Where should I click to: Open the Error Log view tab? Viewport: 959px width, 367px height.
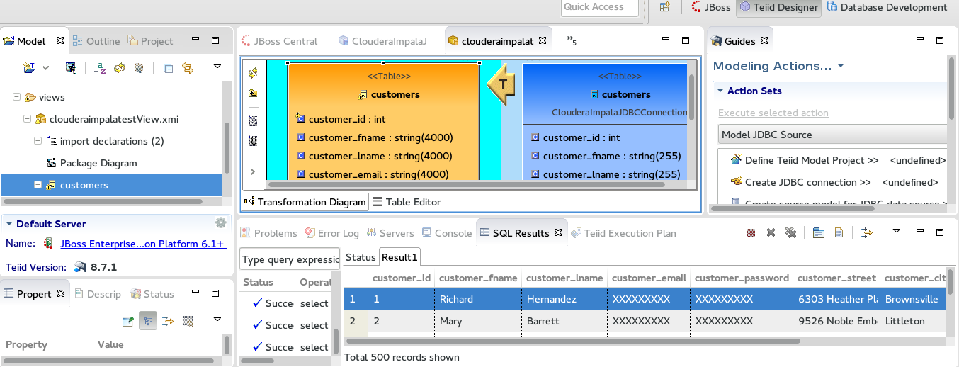331,233
